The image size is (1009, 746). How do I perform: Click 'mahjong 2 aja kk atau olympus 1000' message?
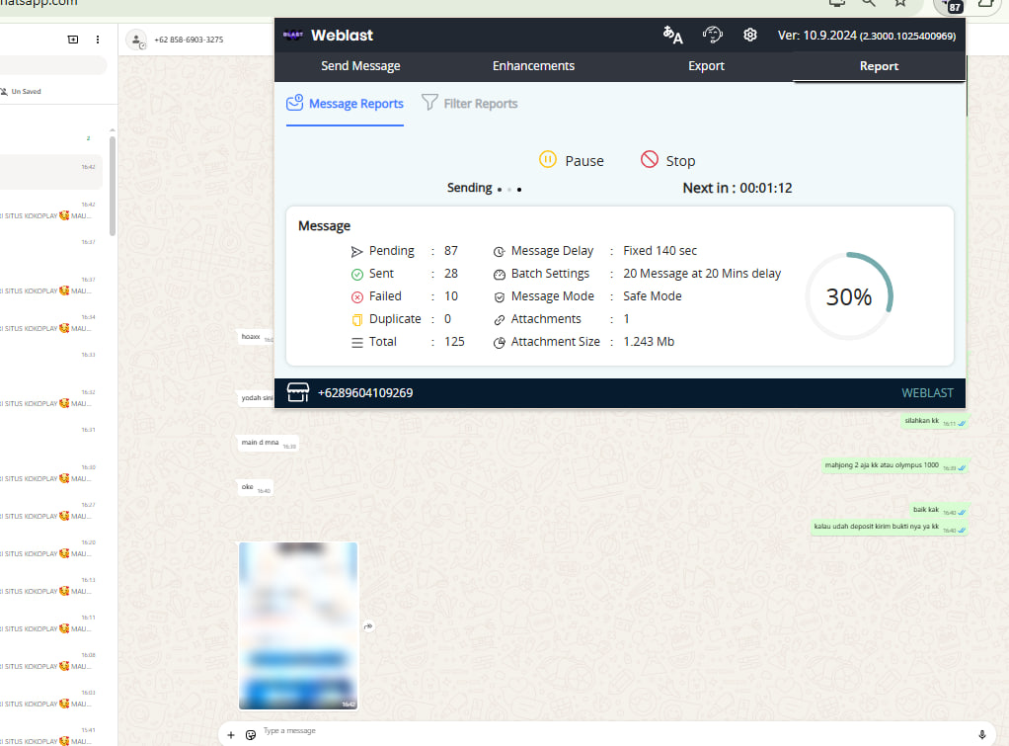point(895,465)
